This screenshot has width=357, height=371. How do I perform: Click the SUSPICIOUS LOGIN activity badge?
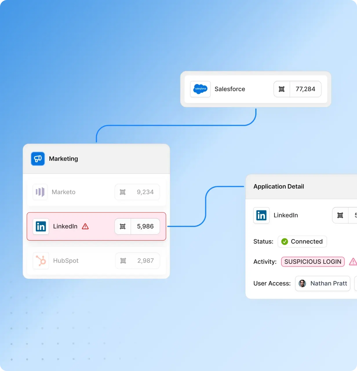[313, 261]
